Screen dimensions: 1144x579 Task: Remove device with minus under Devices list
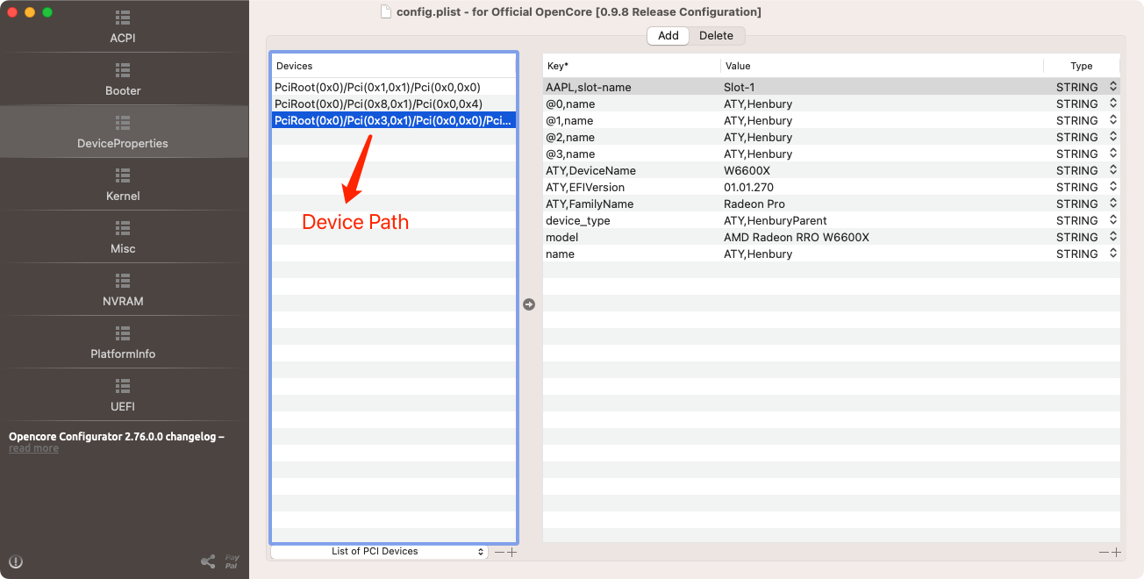click(x=499, y=552)
